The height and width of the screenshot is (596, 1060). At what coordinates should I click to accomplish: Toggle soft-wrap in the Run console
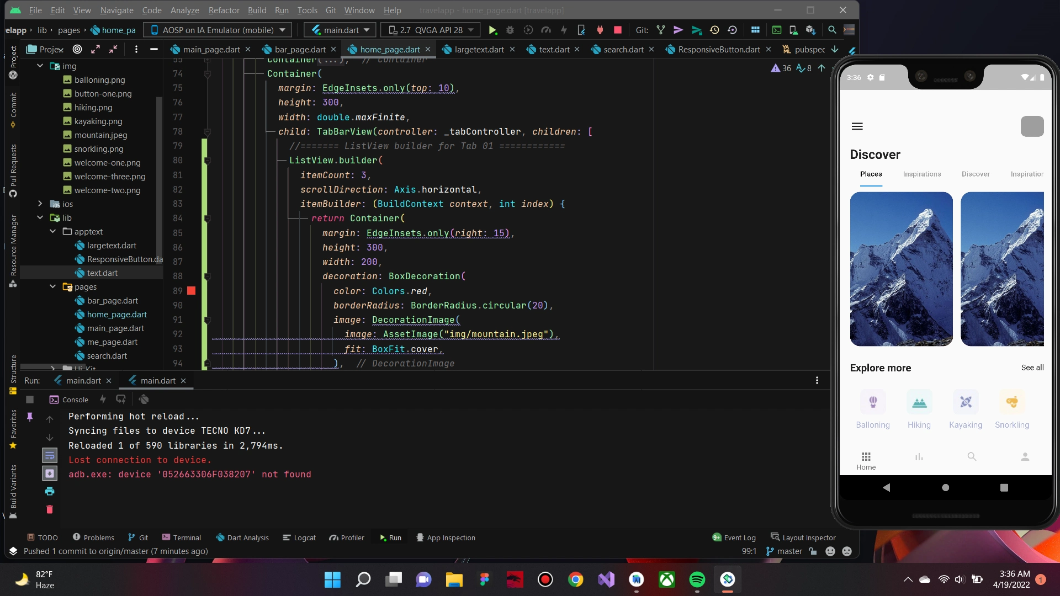click(50, 456)
